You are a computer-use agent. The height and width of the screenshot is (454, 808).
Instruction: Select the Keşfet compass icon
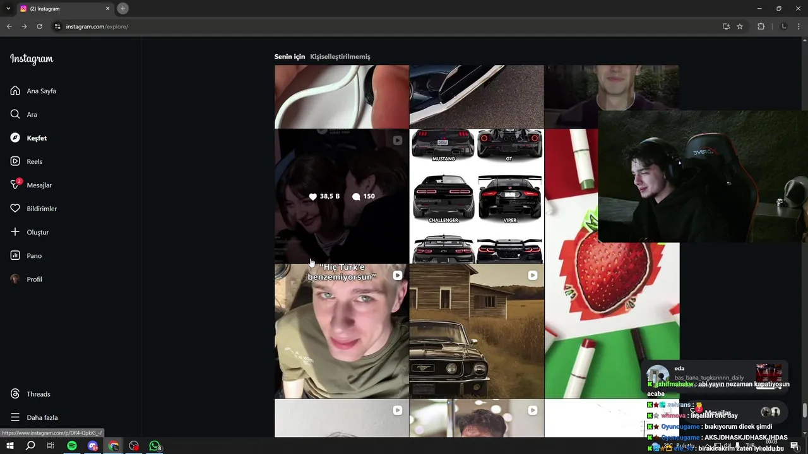15,137
